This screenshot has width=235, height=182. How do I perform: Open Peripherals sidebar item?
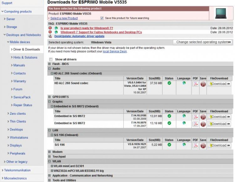(17, 153)
